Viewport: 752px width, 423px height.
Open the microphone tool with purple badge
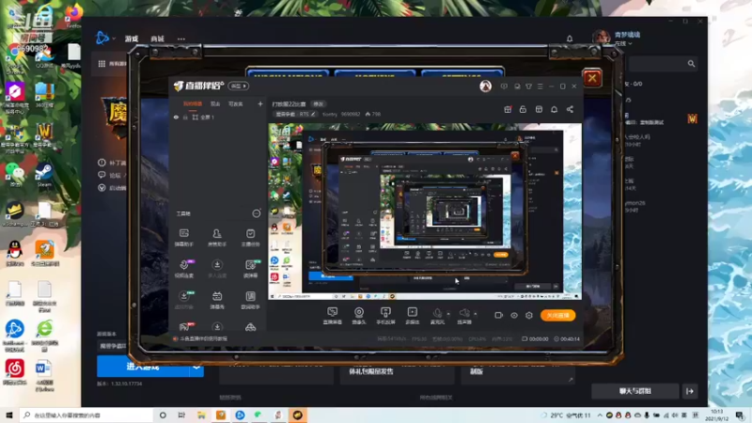point(184,269)
